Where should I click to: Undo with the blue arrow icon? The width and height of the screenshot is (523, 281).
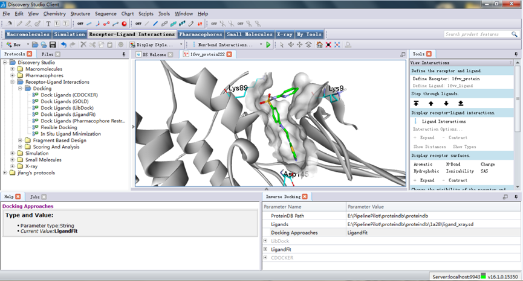(63, 45)
